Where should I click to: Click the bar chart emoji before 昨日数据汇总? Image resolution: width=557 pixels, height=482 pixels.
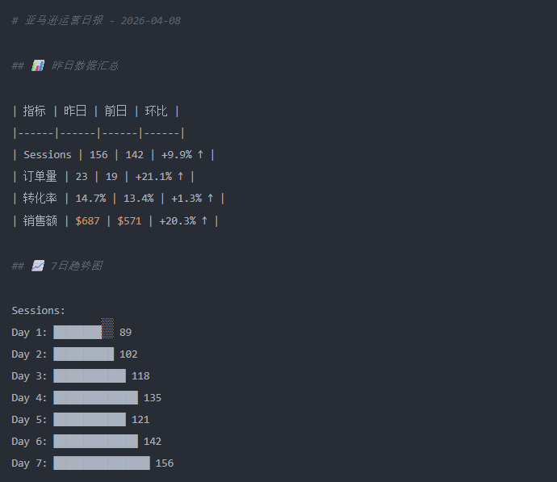click(x=38, y=65)
